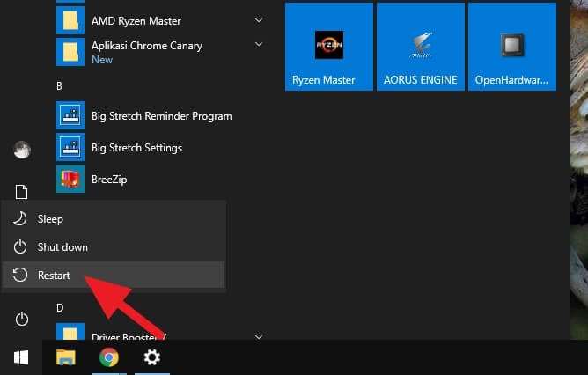Screen dimensions: 588x375
Task: Click the AMD Ryzen Master label
Action: [136, 21]
